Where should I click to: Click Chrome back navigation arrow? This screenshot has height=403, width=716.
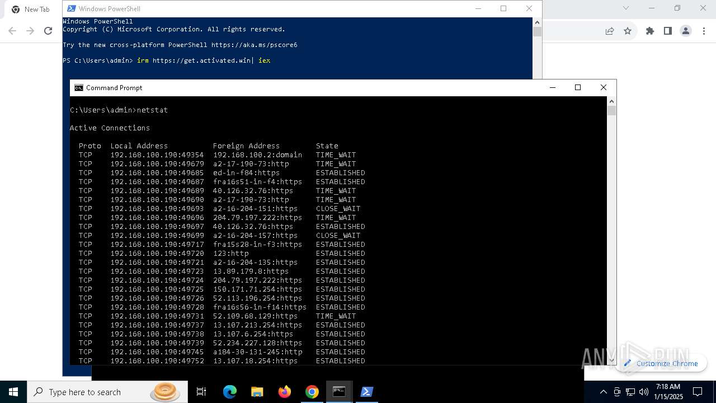tap(12, 31)
